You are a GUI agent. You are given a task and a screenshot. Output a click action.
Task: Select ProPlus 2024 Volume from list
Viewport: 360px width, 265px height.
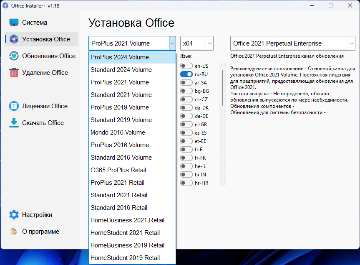click(x=132, y=57)
